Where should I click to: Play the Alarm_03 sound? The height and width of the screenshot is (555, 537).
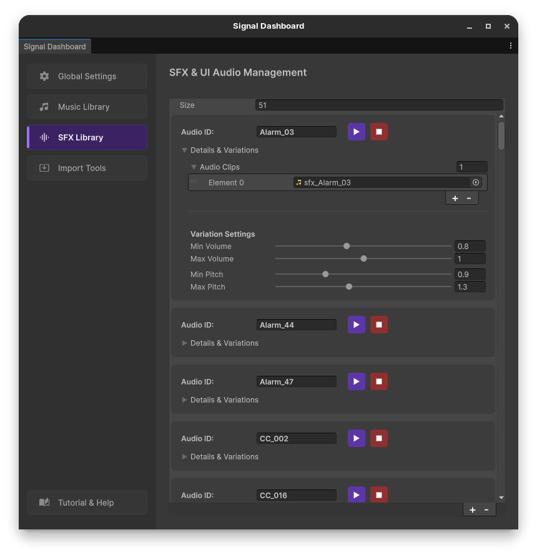click(x=356, y=132)
